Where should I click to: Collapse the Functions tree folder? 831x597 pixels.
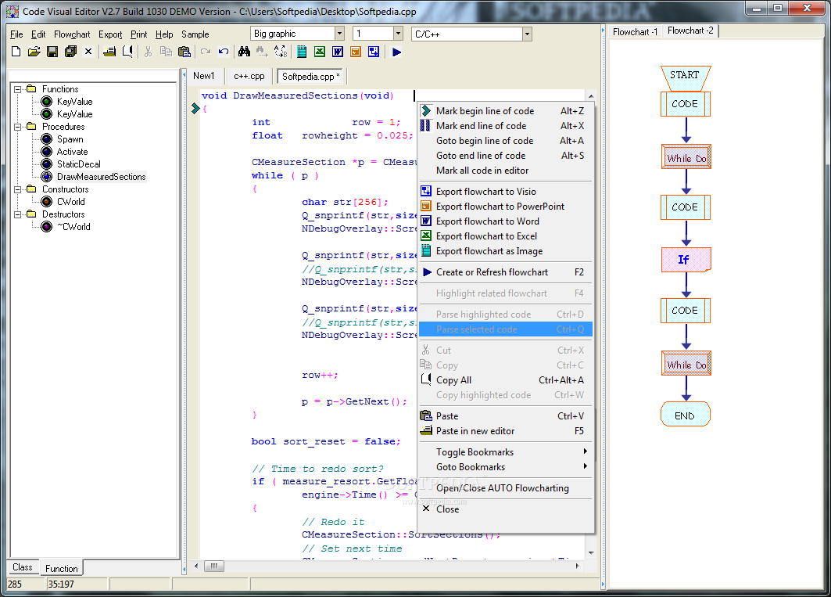coord(17,89)
